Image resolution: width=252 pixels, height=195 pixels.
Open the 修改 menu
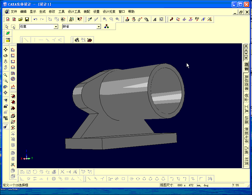tap(52, 12)
